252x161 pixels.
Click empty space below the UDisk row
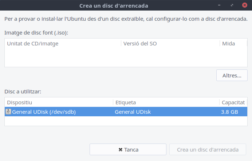(x=126, y=121)
